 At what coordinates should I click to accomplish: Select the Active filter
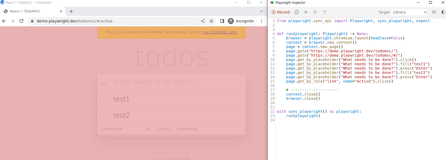point(163,129)
